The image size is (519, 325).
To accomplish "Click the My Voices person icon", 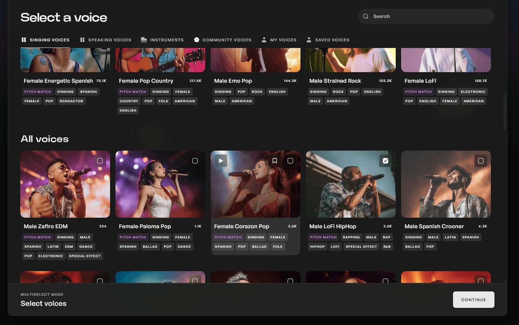I will pos(265,39).
